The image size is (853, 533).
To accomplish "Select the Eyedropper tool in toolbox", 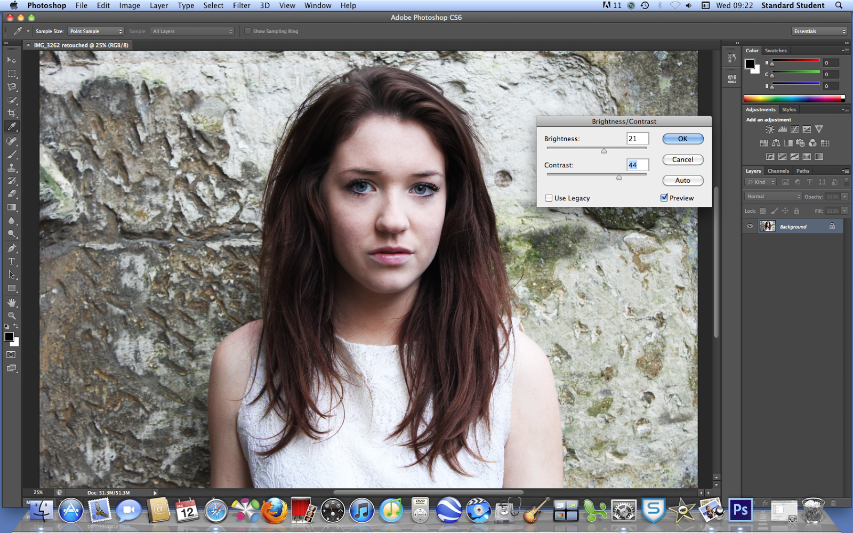I will tap(12, 126).
